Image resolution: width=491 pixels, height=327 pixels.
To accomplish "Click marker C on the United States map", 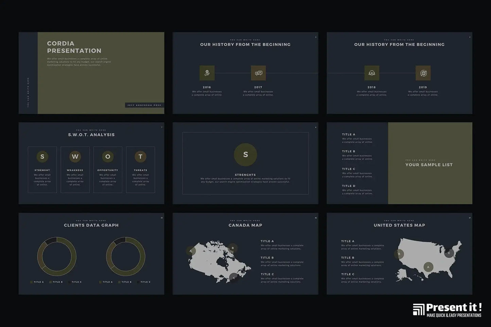I will pyautogui.click(x=449, y=253).
